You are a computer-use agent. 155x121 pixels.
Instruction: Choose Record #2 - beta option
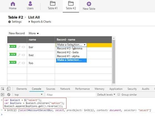pyautogui.click(x=71, y=52)
